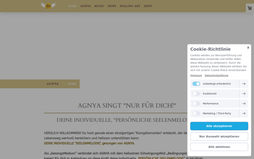Click the heading AGNYA SINGT "NUR FÜR DICH!"
254x159 pixels.
coord(127,106)
